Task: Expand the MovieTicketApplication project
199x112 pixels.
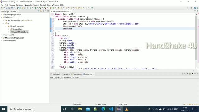Action: [1, 38]
